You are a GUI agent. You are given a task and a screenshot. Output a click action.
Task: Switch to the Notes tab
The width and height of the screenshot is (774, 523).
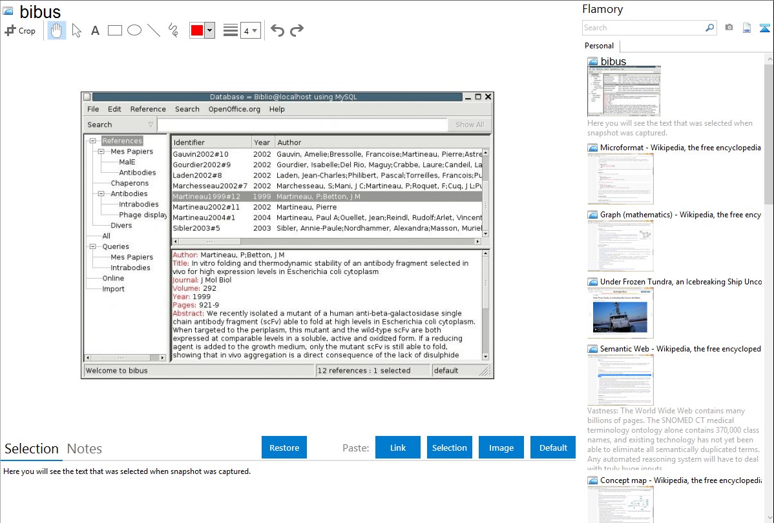pos(85,449)
